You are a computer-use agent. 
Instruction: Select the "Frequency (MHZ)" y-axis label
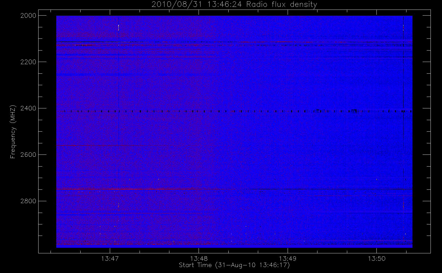pyautogui.click(x=13, y=132)
